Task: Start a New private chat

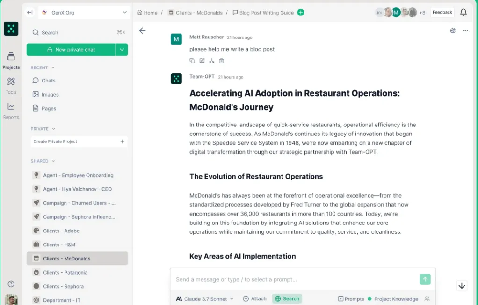Action: (71, 50)
